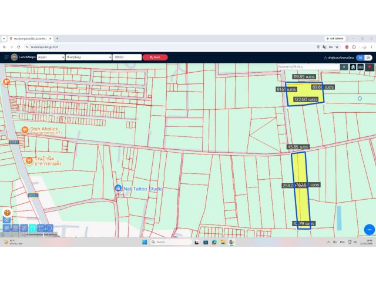Click the small blue circle marker on map
This screenshot has width=376, height=282.
(360, 99)
